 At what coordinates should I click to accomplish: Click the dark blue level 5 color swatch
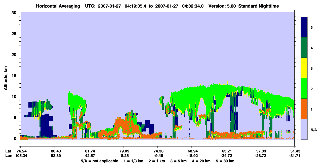(304, 27)
